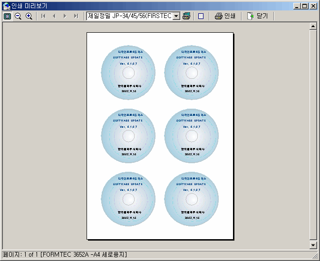Close the print preview window

click(x=313, y=6)
